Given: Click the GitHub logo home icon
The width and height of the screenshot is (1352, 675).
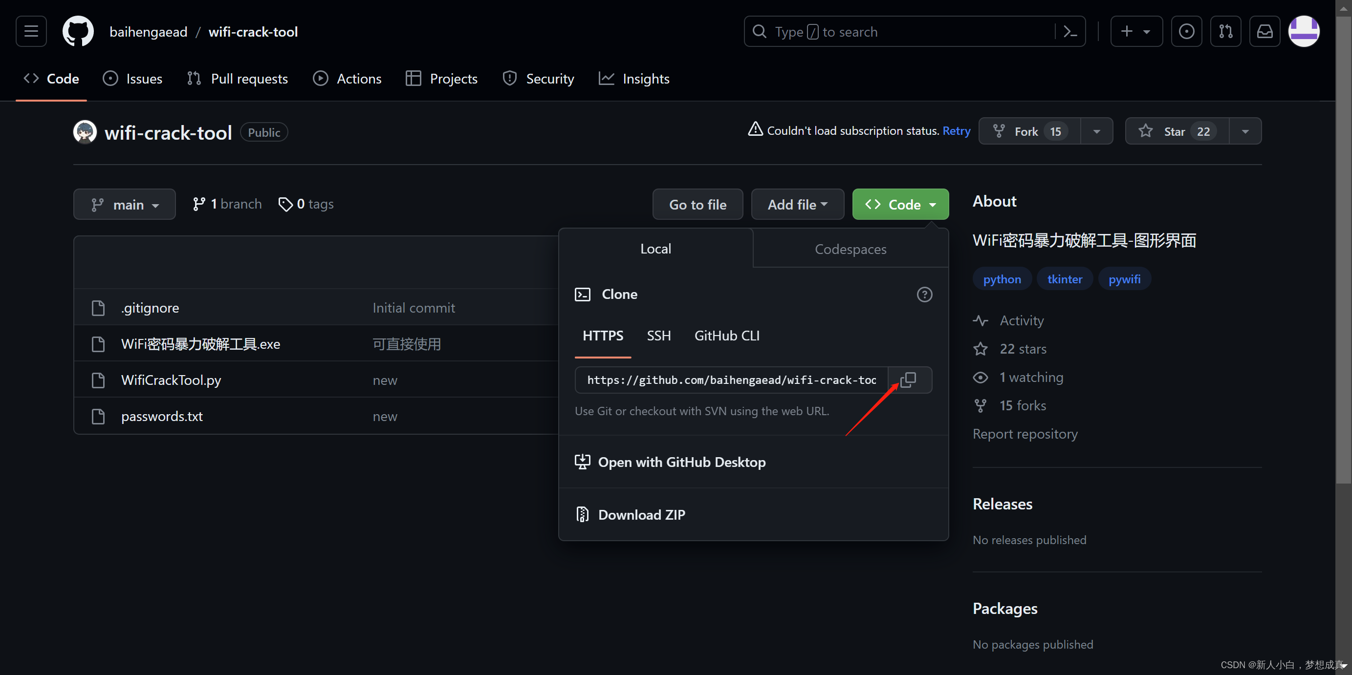Looking at the screenshot, I should tap(78, 31).
